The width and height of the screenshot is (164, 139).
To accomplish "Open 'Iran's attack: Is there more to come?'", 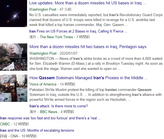I will click(x=58, y=106).
